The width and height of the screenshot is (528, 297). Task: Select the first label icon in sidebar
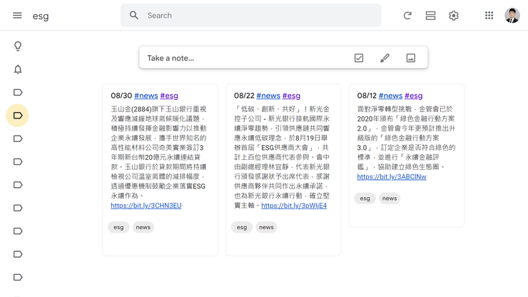coord(18,93)
